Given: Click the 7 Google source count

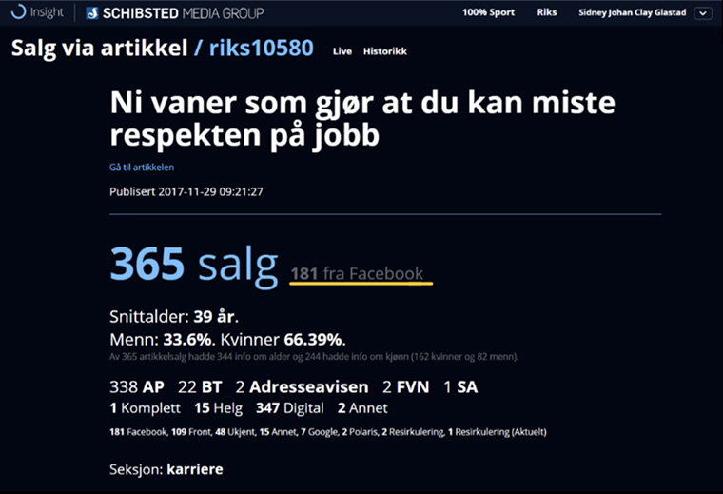Looking at the screenshot, I should pyautogui.click(x=320, y=432).
